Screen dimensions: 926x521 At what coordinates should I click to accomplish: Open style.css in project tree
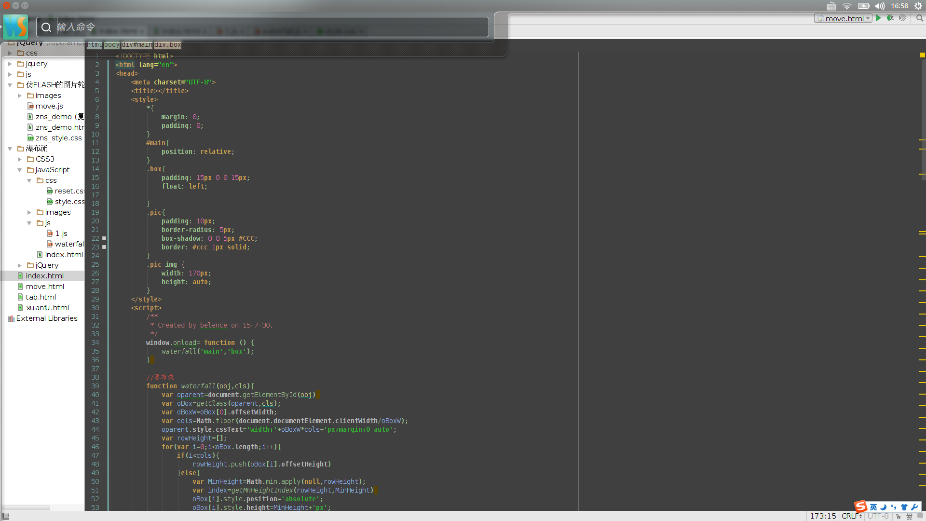[x=66, y=202]
